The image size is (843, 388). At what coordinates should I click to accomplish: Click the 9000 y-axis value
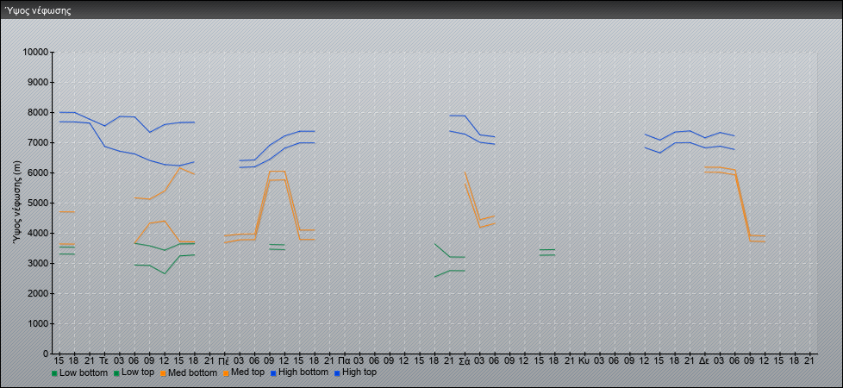point(38,83)
